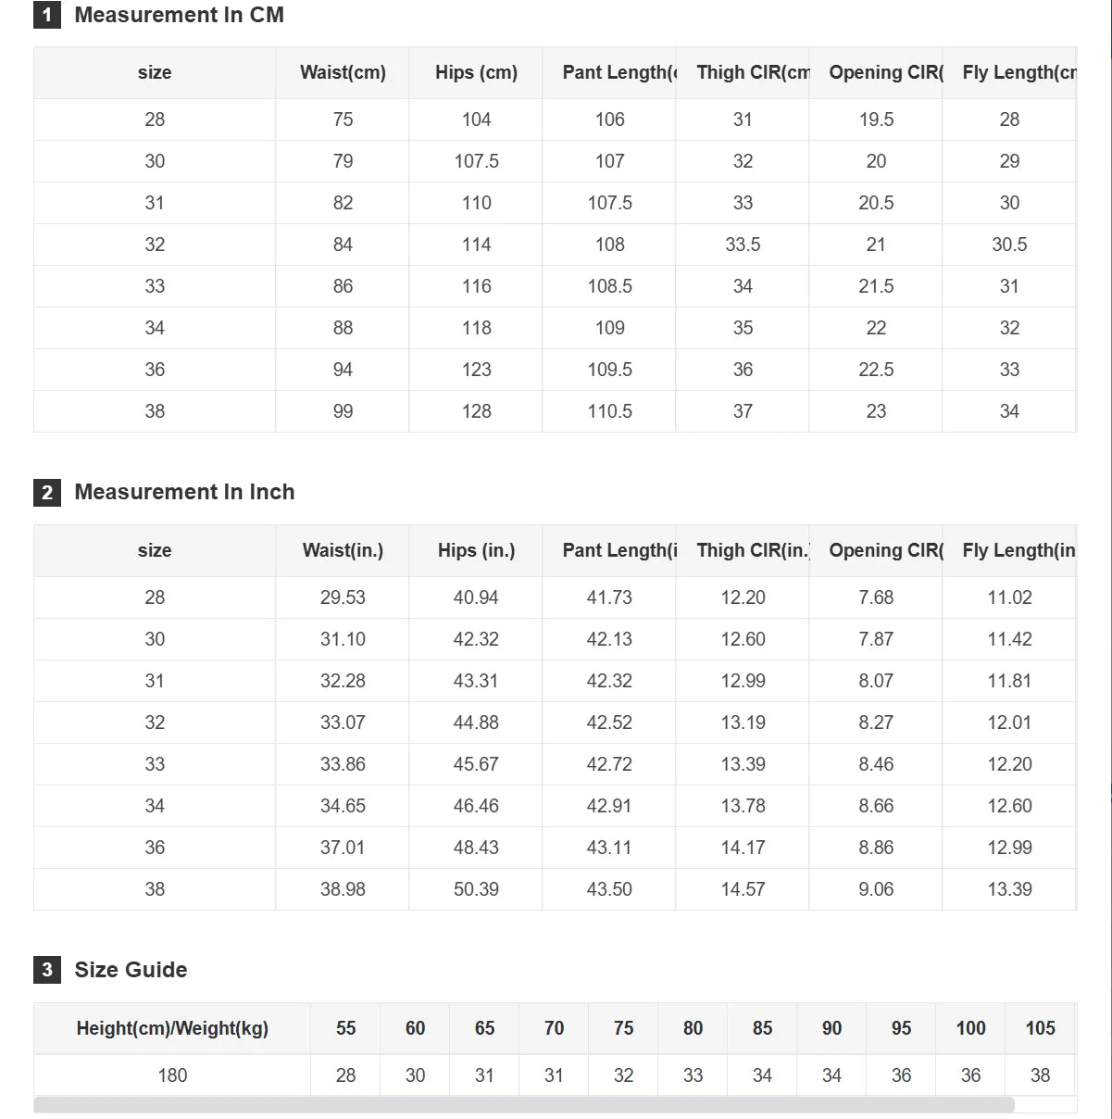Click the number 2 section badge
Screen dimensions: 1112x1119
47,492
